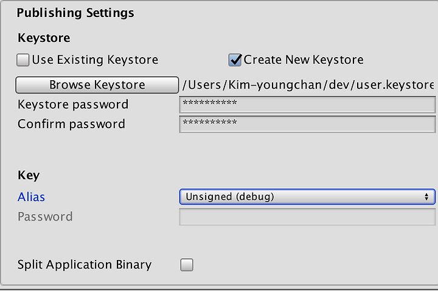Click the blue Alias label
The image size is (438, 291).
[31, 197]
